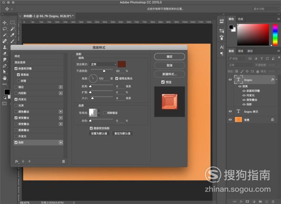Viewport: 281px width, 204px height.
Task: Toggle the 等高线 sub-option checkbox
Action: [x=18, y=75]
